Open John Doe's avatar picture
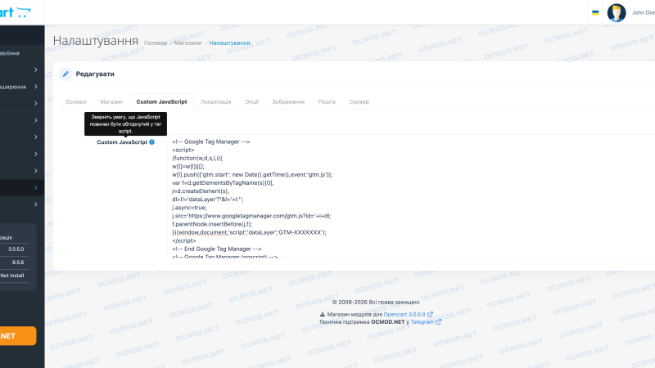Screen dimensions: 655x368 coord(617,12)
